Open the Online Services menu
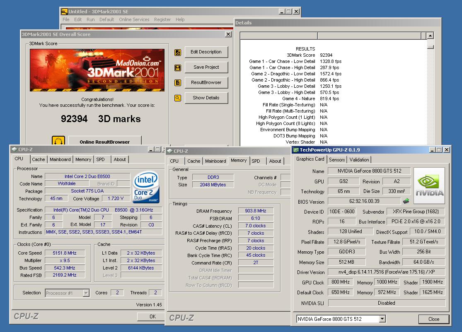Viewport: 462px width, 332px height. pyautogui.click(x=134, y=19)
